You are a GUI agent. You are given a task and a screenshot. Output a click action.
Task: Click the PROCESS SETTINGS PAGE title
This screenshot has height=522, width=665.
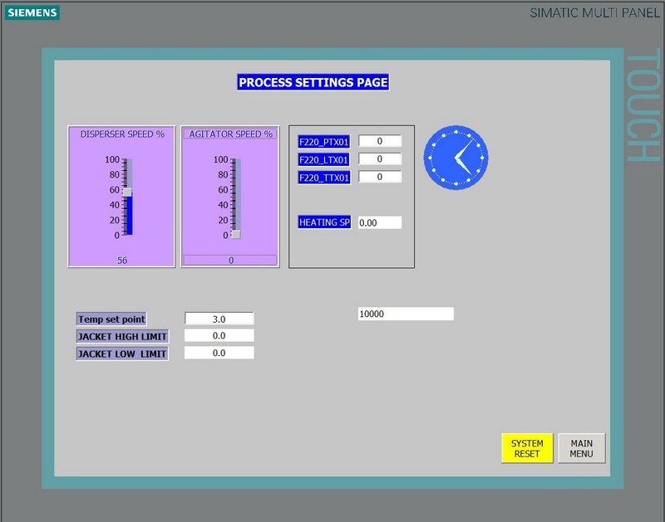tap(313, 82)
